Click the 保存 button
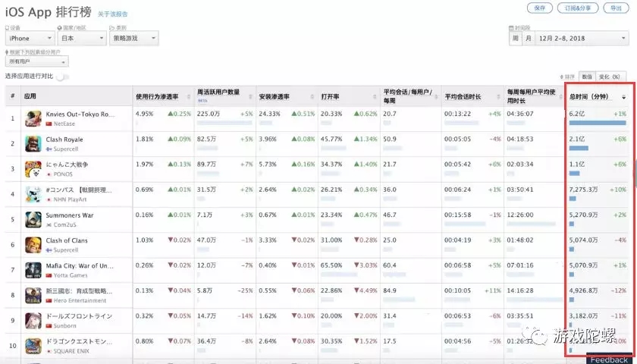This screenshot has height=364, width=637. [540, 8]
